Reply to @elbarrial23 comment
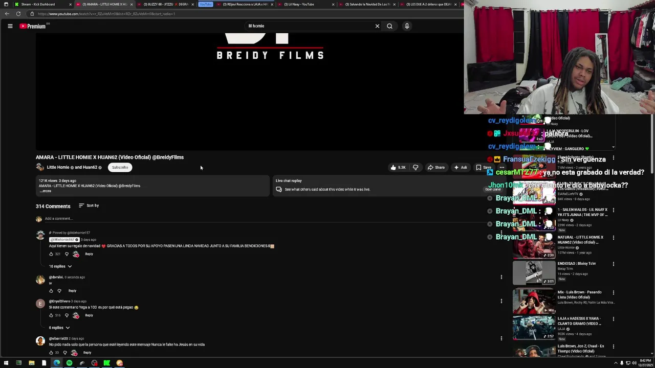The image size is (655, 368). tap(87, 353)
